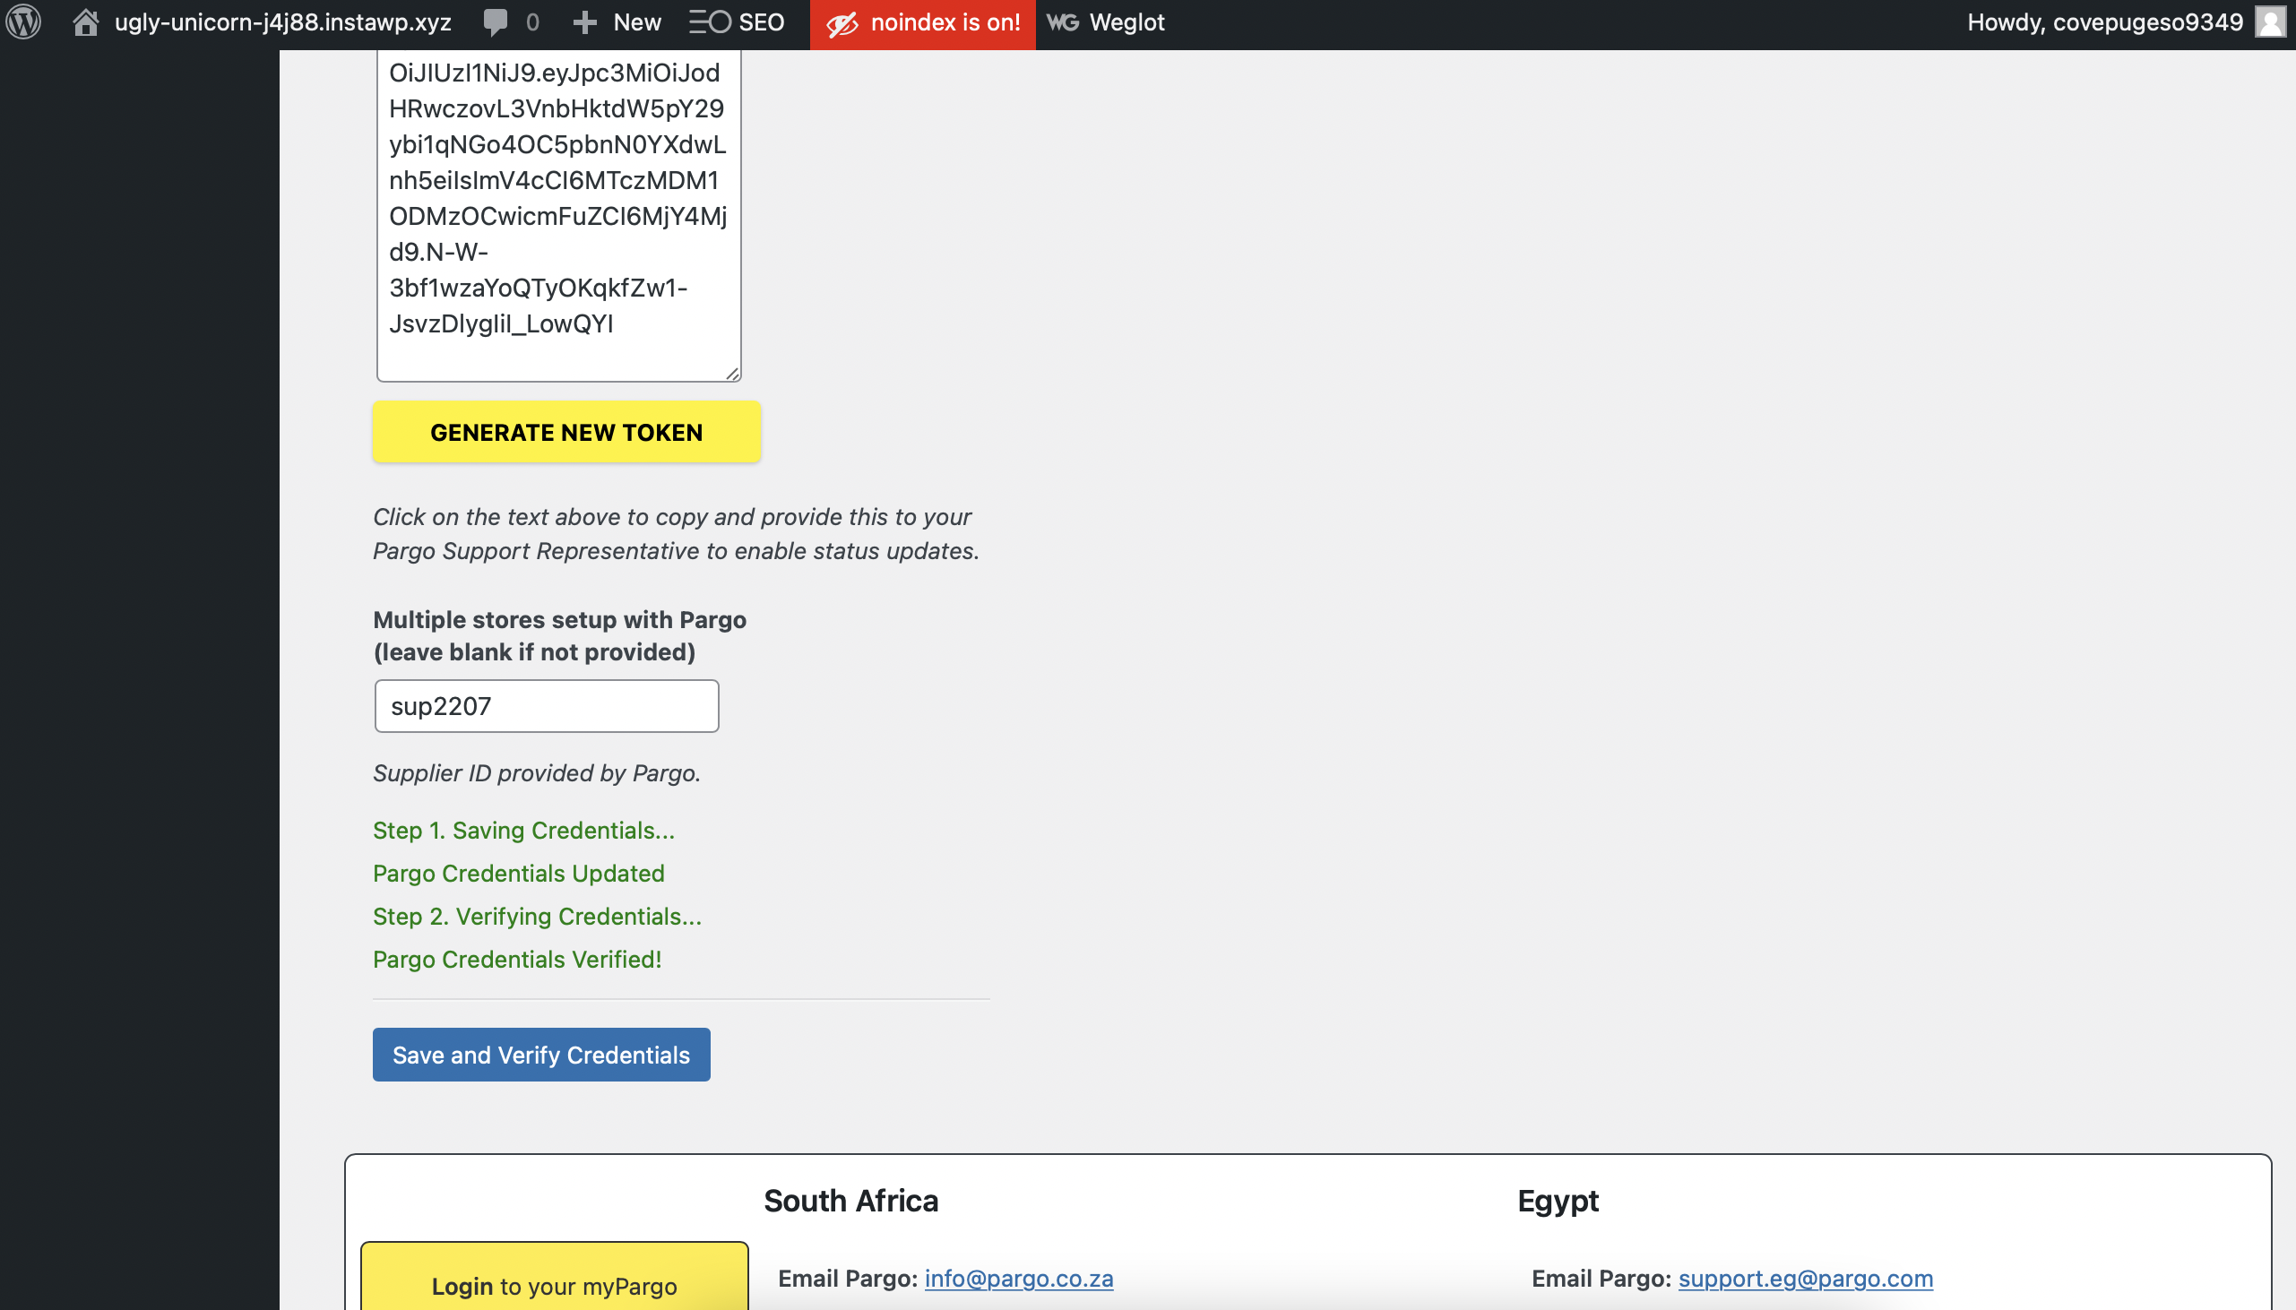Click the South Africa heading
The image size is (2296, 1310).
tap(851, 1200)
